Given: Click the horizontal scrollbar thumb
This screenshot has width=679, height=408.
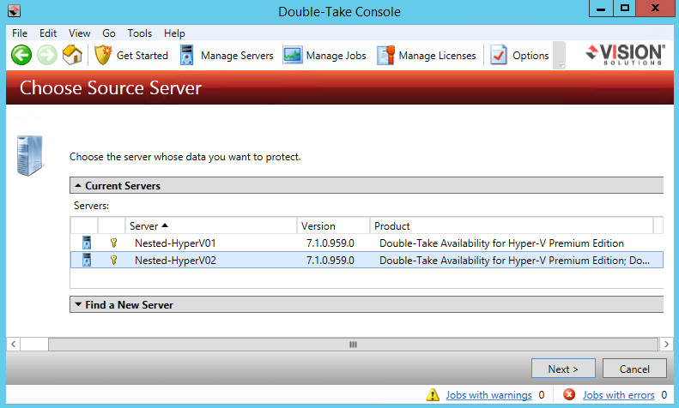Looking at the screenshot, I should (353, 345).
